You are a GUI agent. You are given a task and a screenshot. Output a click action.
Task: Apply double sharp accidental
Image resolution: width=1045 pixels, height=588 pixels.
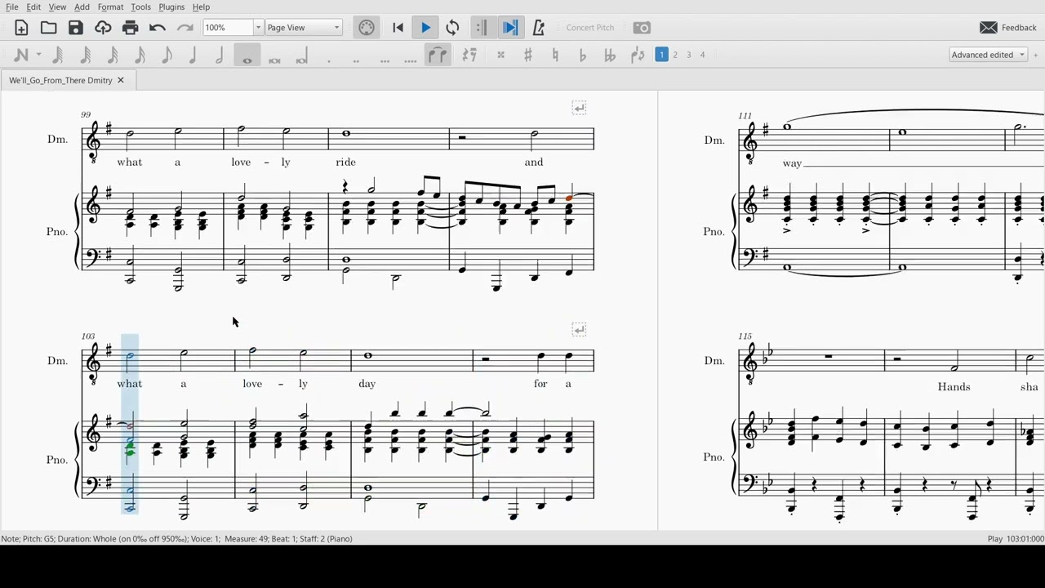coord(500,55)
